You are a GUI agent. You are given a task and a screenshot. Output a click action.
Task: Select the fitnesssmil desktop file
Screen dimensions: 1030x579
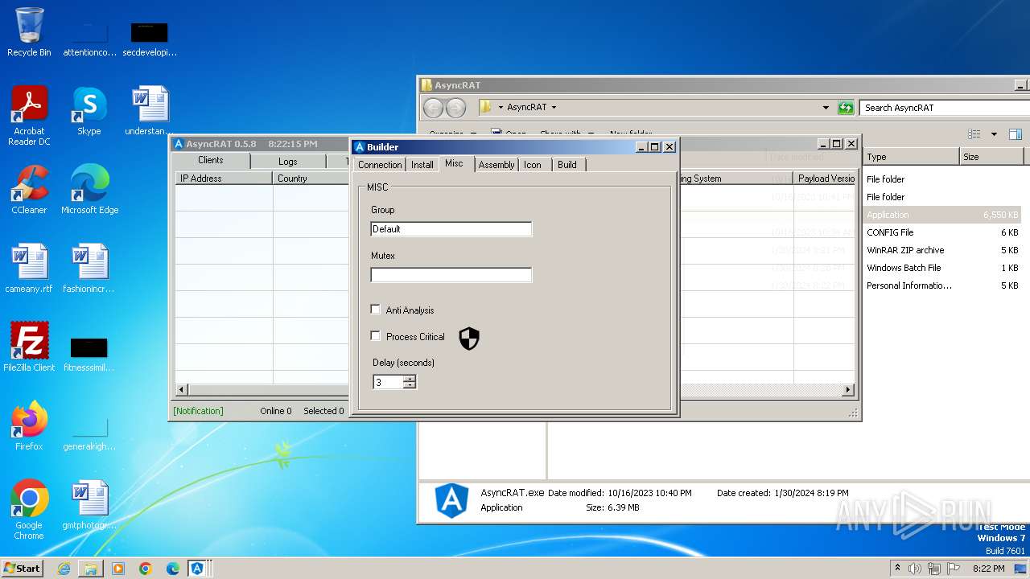89,354
